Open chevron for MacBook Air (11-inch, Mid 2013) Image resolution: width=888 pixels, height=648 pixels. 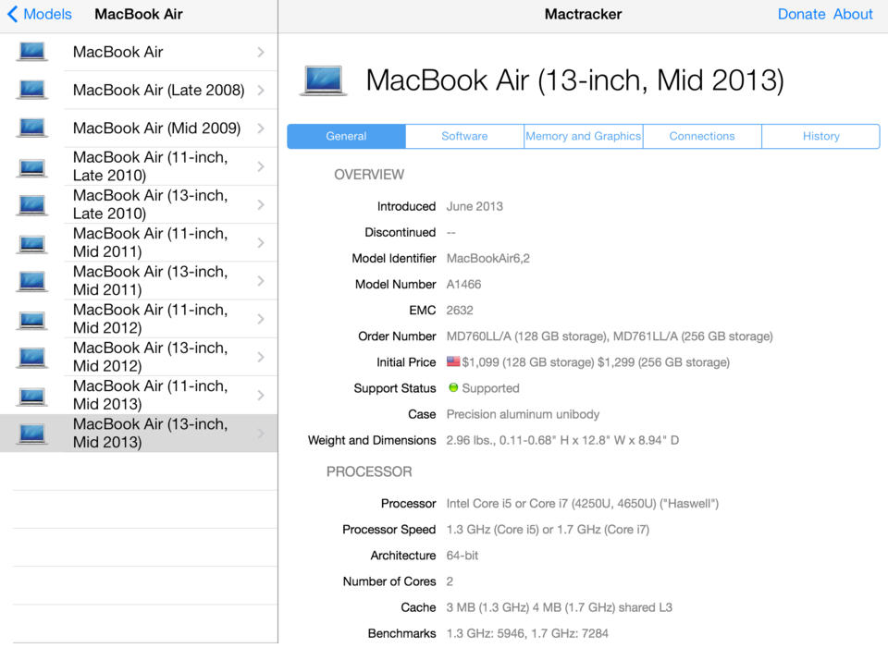coord(261,395)
